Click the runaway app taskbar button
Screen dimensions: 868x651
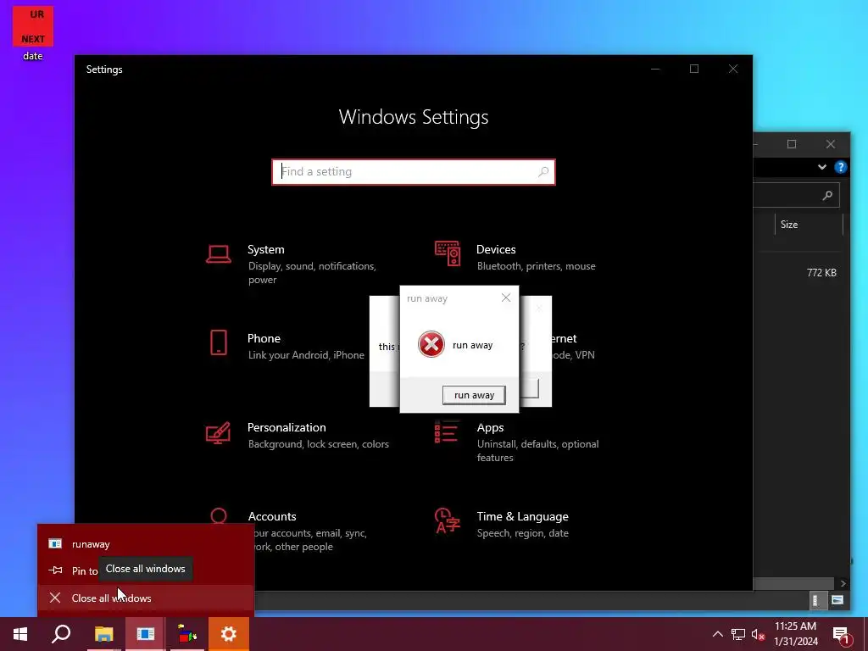click(x=146, y=634)
